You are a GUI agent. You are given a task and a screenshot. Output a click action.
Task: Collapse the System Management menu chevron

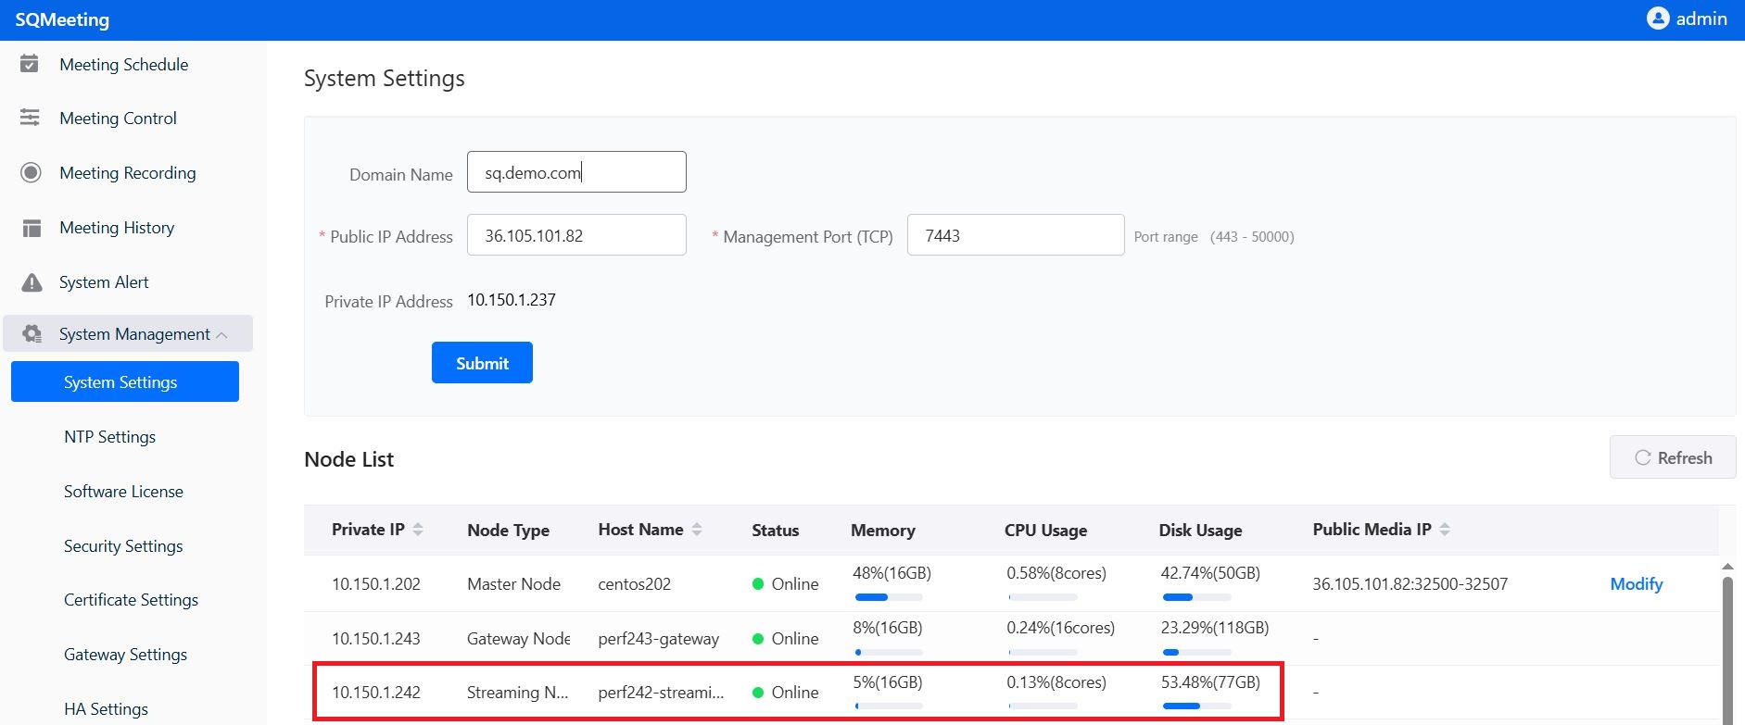tap(221, 334)
